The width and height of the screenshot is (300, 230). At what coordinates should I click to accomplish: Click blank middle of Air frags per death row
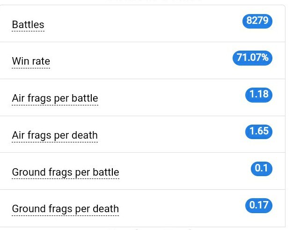[x=172, y=134]
